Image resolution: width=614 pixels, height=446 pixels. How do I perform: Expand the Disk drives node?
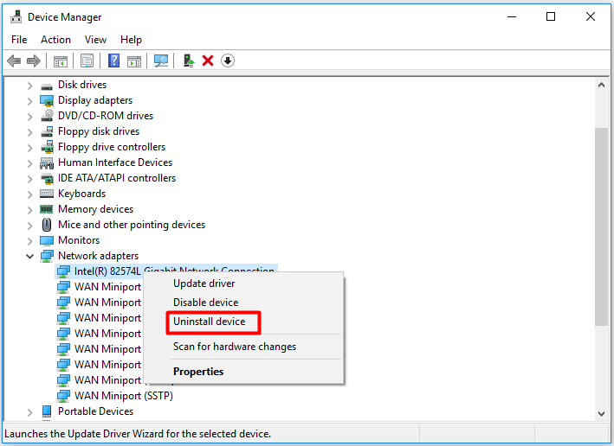30,86
